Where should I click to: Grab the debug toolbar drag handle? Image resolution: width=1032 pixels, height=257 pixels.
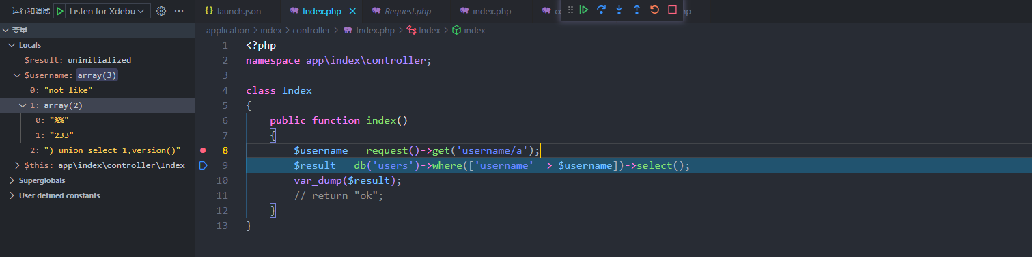pyautogui.click(x=570, y=10)
